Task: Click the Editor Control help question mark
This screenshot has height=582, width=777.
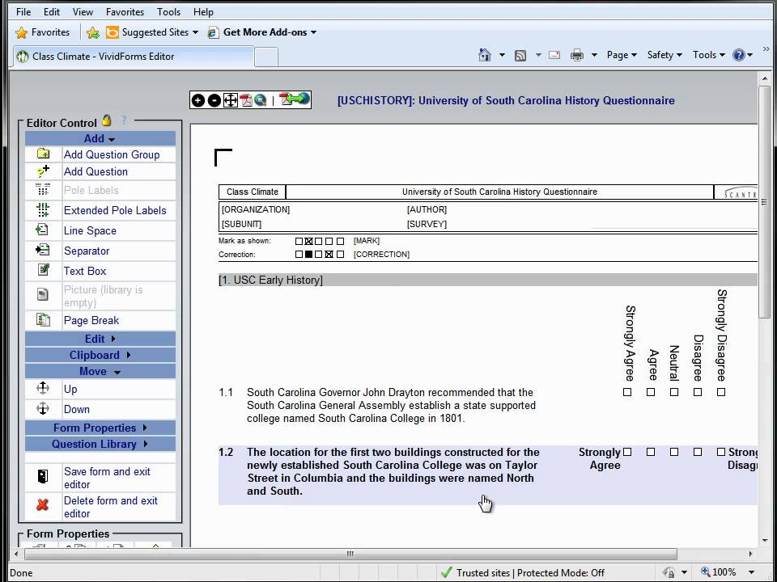Action: 123,120
